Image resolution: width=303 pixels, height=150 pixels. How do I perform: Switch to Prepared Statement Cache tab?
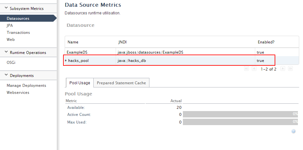pyautogui.click(x=121, y=83)
